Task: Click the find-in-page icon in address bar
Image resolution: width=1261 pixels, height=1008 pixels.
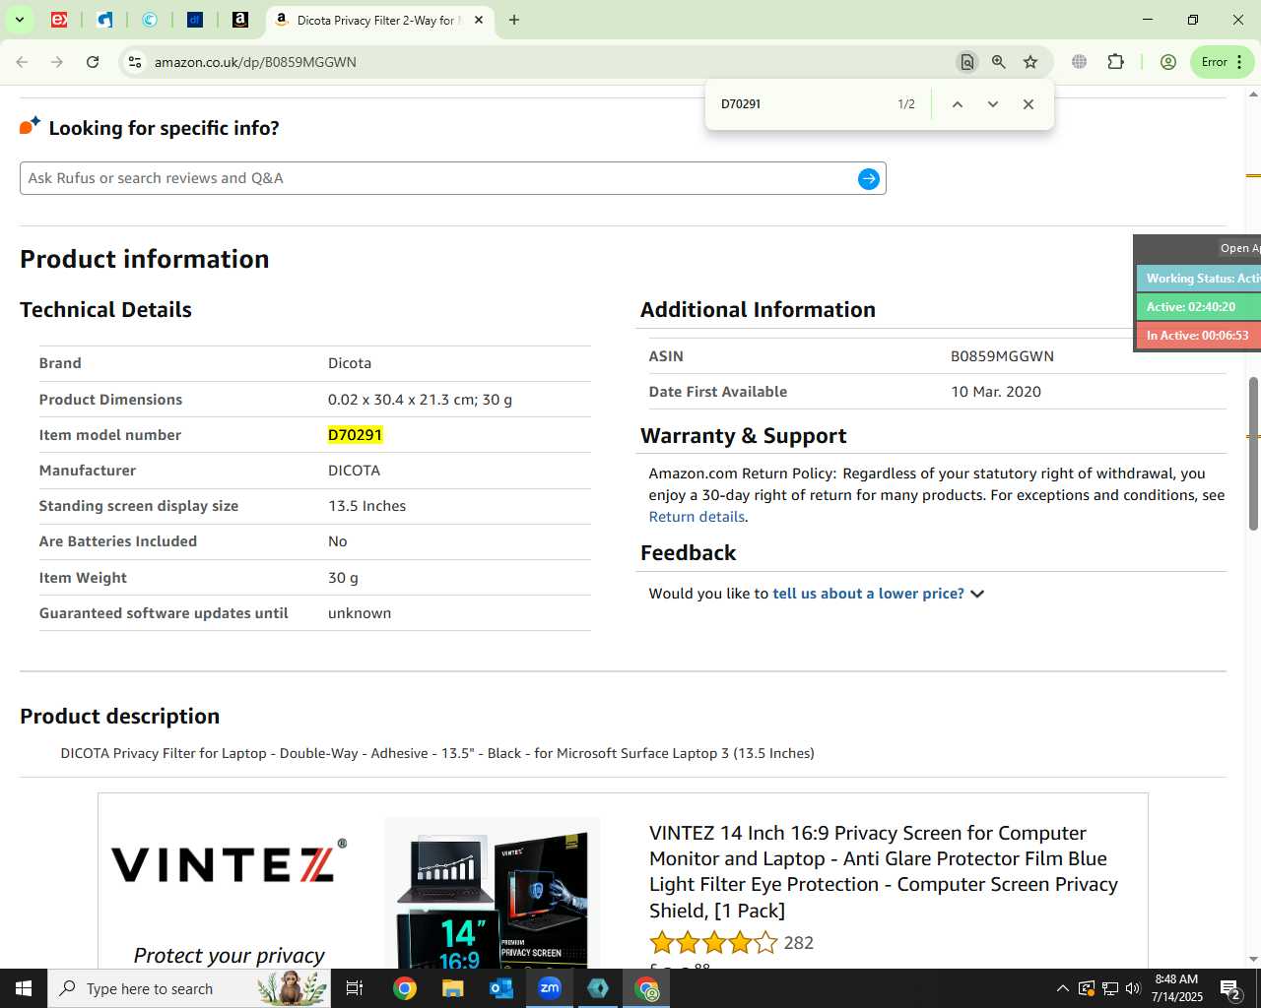Action: pyautogui.click(x=967, y=62)
